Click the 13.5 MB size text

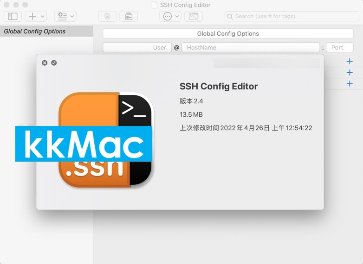coord(191,114)
